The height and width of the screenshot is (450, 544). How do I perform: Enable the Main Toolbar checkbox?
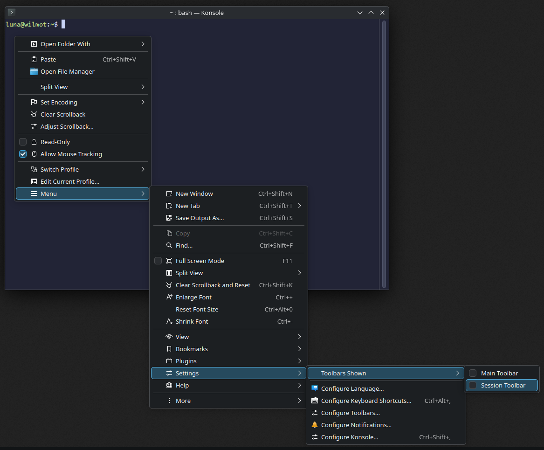click(473, 373)
